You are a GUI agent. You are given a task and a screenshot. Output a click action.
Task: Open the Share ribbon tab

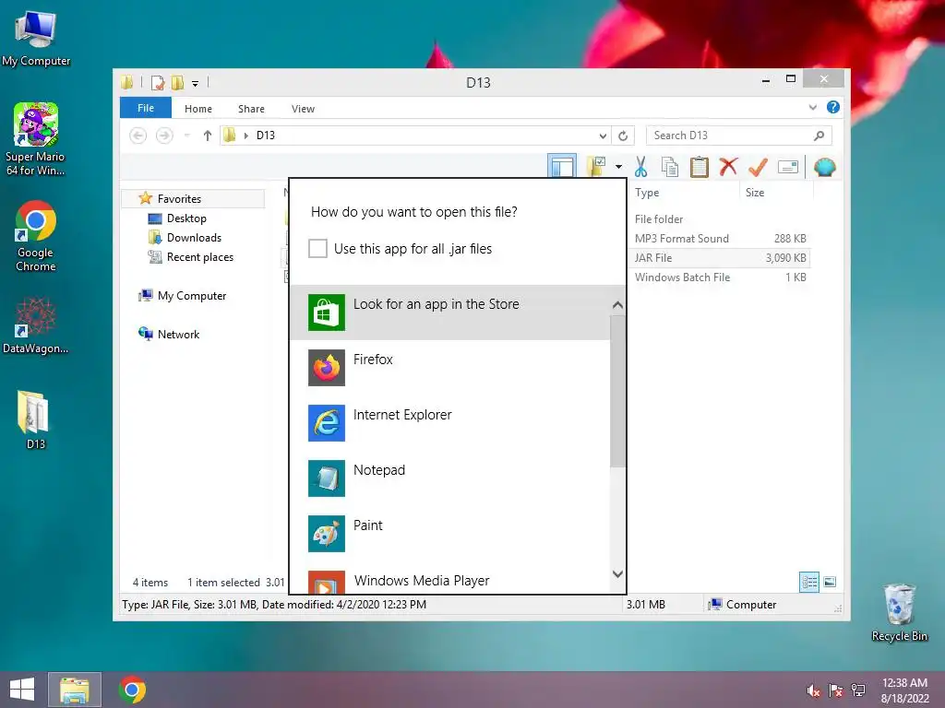[x=251, y=109]
